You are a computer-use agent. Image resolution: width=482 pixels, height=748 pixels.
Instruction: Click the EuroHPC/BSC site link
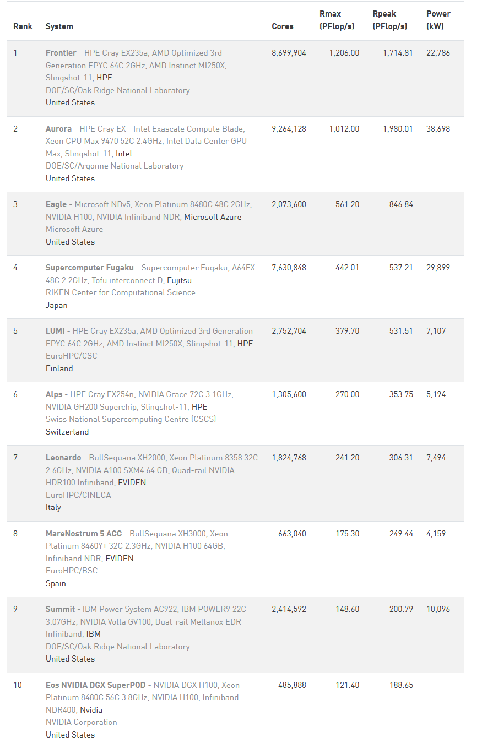pyautogui.click(x=72, y=571)
